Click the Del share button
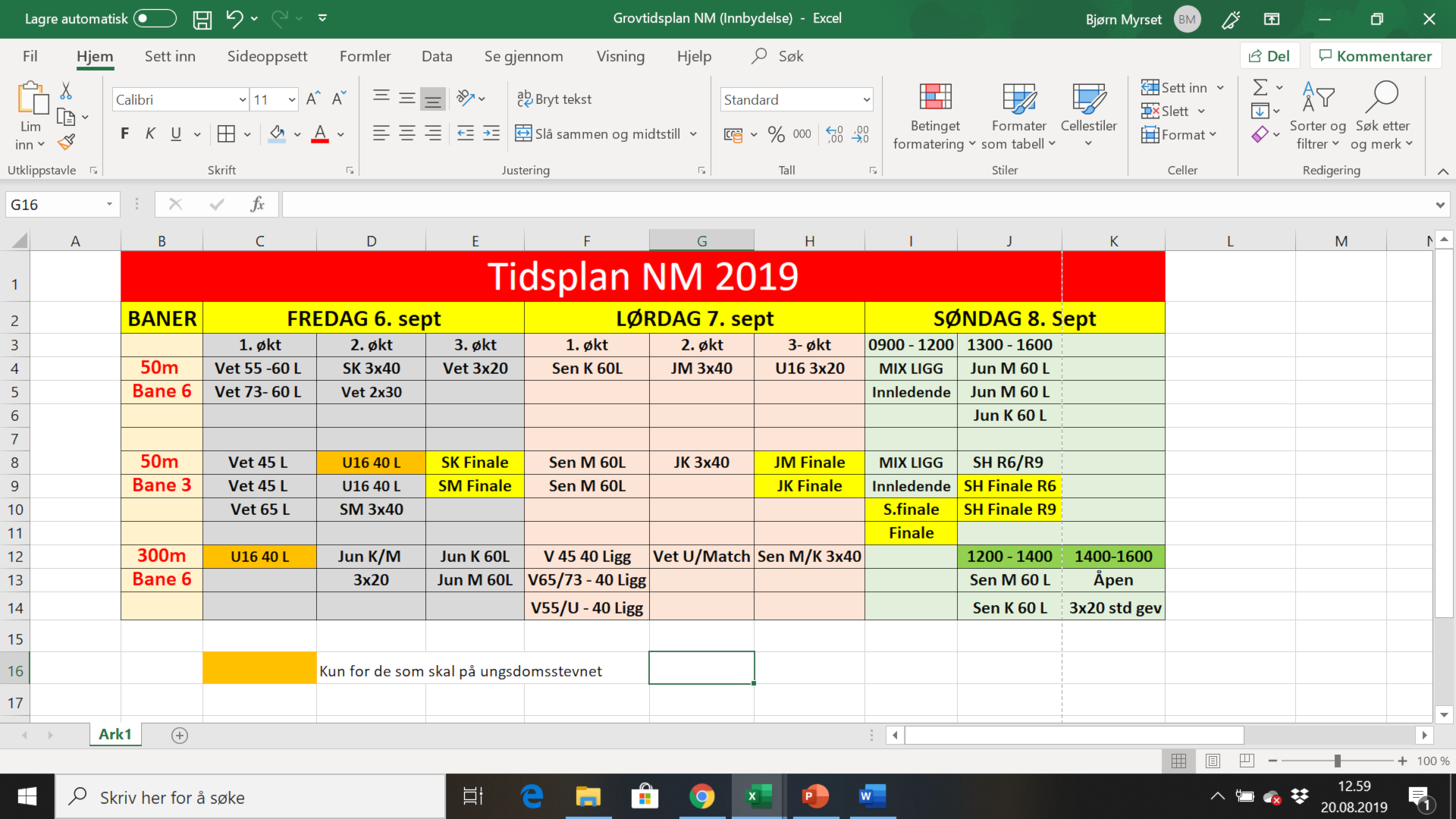The height and width of the screenshot is (819, 1456). pos(1269,56)
